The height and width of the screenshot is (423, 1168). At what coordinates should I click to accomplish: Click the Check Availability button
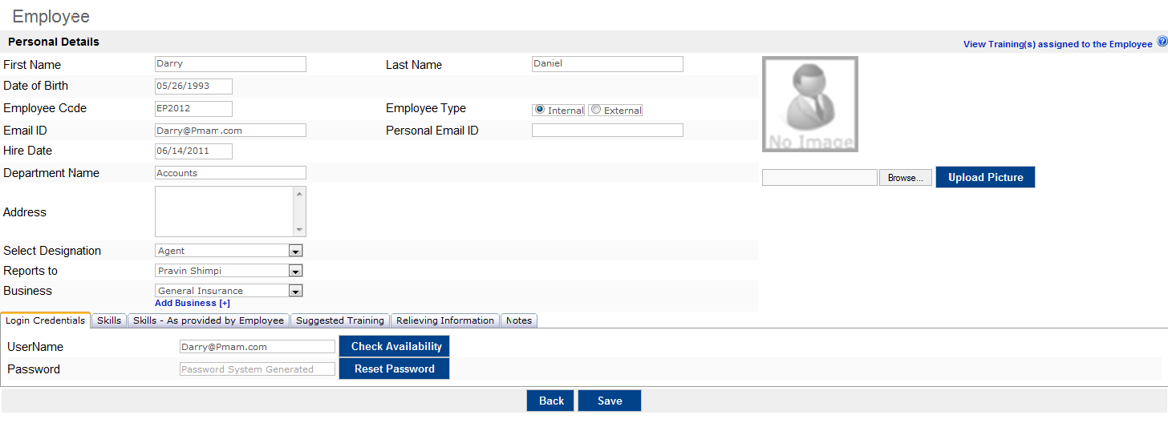(x=394, y=346)
